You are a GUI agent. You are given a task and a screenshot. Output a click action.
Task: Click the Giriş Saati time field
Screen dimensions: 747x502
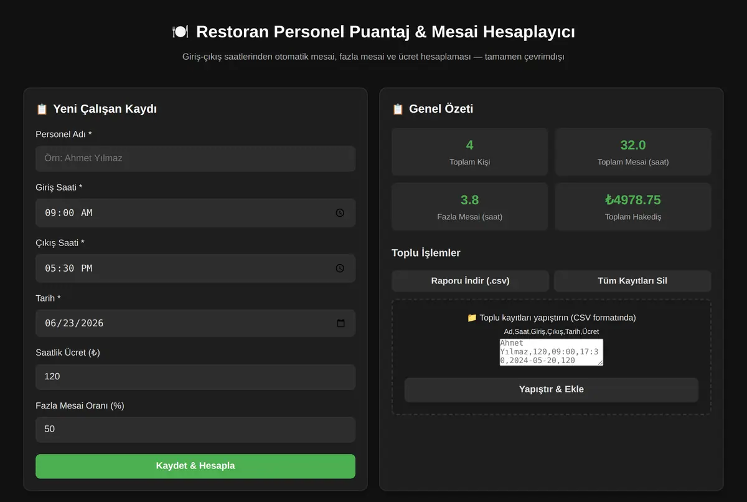click(x=195, y=213)
